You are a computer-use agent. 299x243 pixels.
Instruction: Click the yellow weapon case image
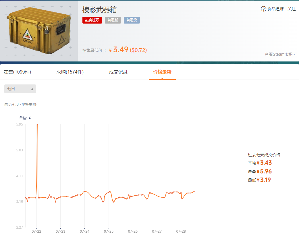tap(39, 31)
